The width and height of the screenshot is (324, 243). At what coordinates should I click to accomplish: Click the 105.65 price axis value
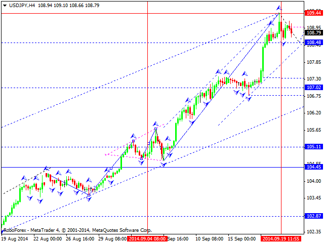314,130
